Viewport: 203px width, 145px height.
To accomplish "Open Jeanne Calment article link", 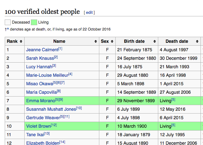I will click(x=42, y=50).
